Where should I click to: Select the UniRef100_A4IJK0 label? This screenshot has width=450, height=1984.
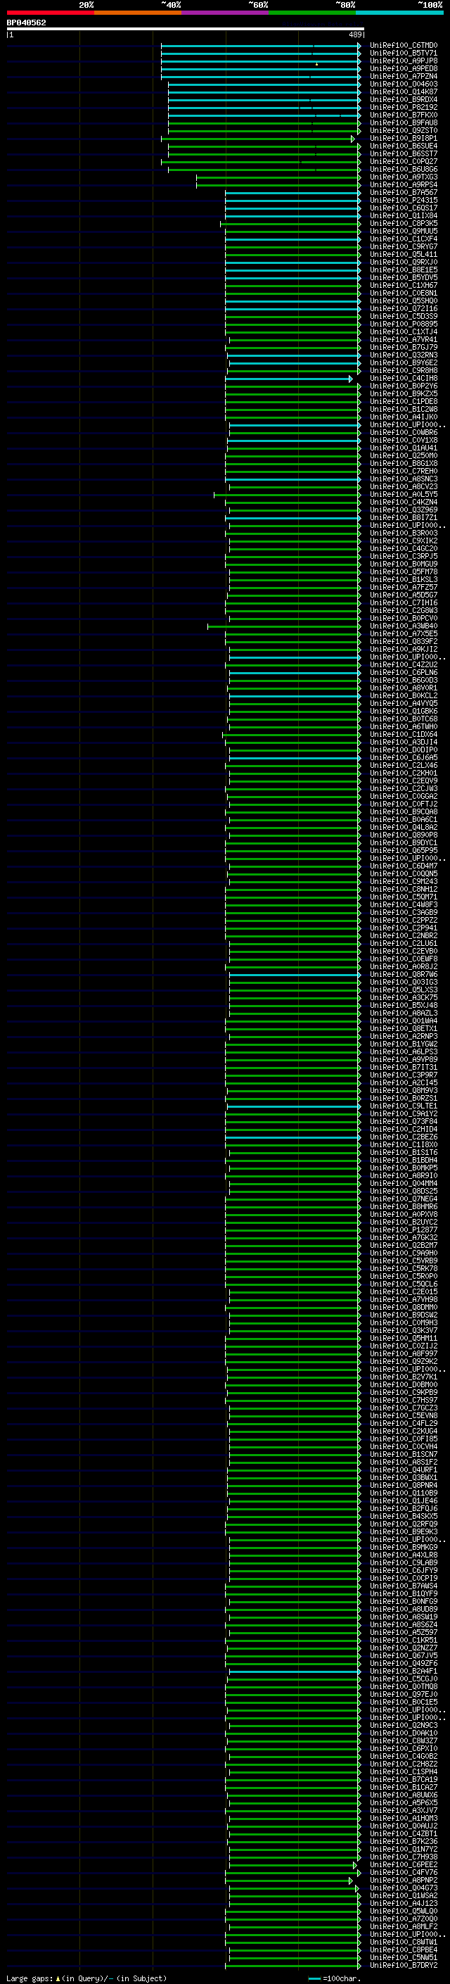403,417
